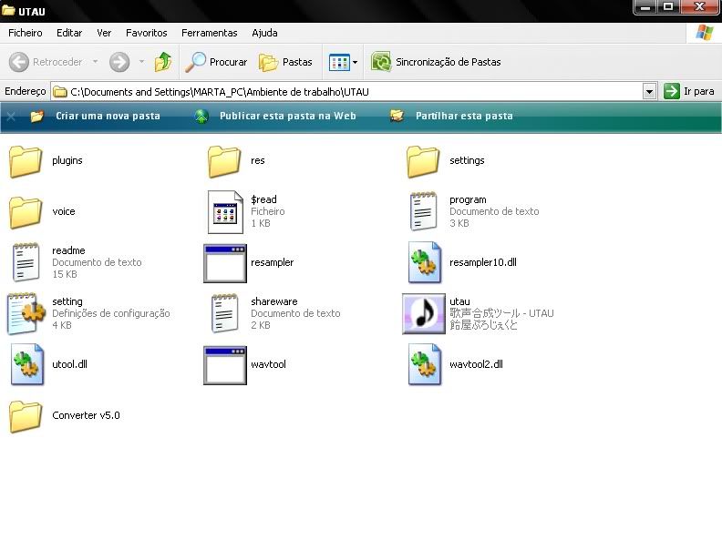Click the 'utool.dll' file name
Viewport: 722px width, 540px height.
(x=69, y=364)
